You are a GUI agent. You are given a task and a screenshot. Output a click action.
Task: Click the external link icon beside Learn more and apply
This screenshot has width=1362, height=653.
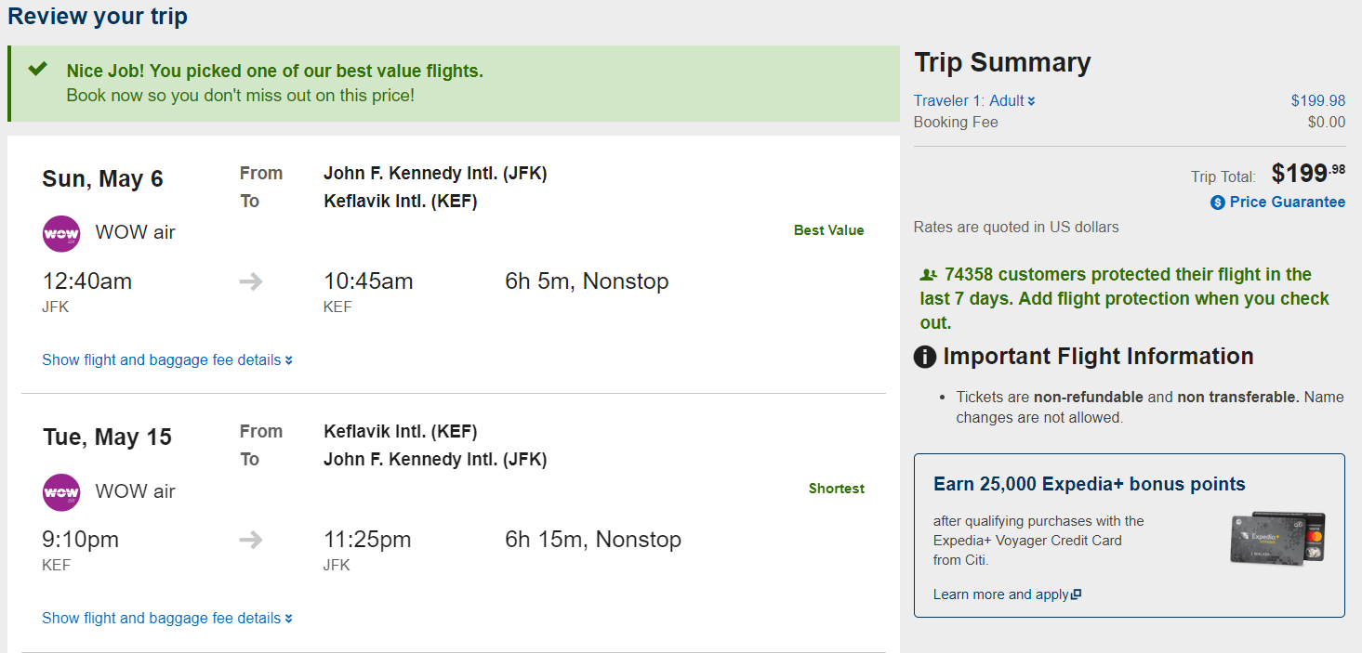click(1077, 594)
